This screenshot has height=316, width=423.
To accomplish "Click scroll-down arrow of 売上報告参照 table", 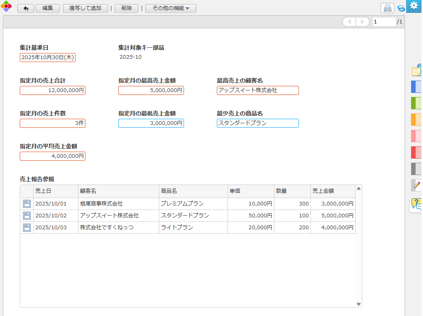I will [x=359, y=304].
